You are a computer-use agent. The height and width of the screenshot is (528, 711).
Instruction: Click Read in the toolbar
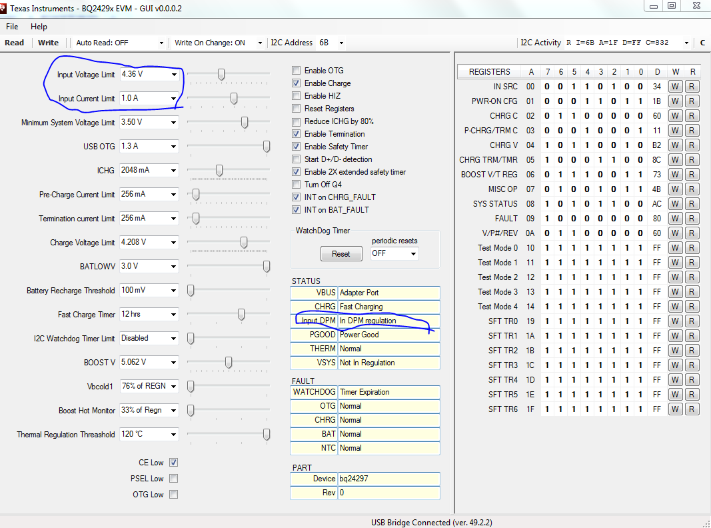click(15, 43)
